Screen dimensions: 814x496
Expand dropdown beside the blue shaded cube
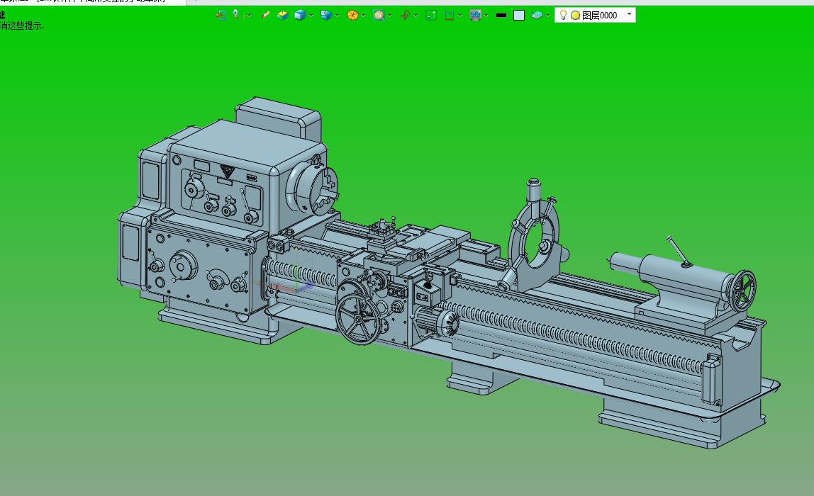pos(311,16)
